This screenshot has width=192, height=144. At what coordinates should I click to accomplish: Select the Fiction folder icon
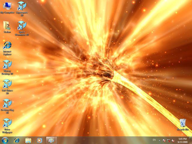click(x=7, y=27)
